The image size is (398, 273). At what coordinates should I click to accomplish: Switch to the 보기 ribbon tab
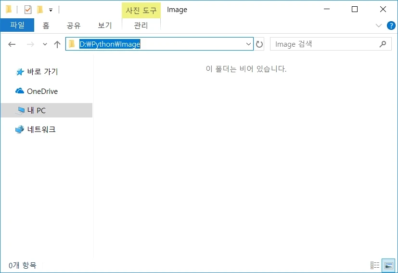104,26
